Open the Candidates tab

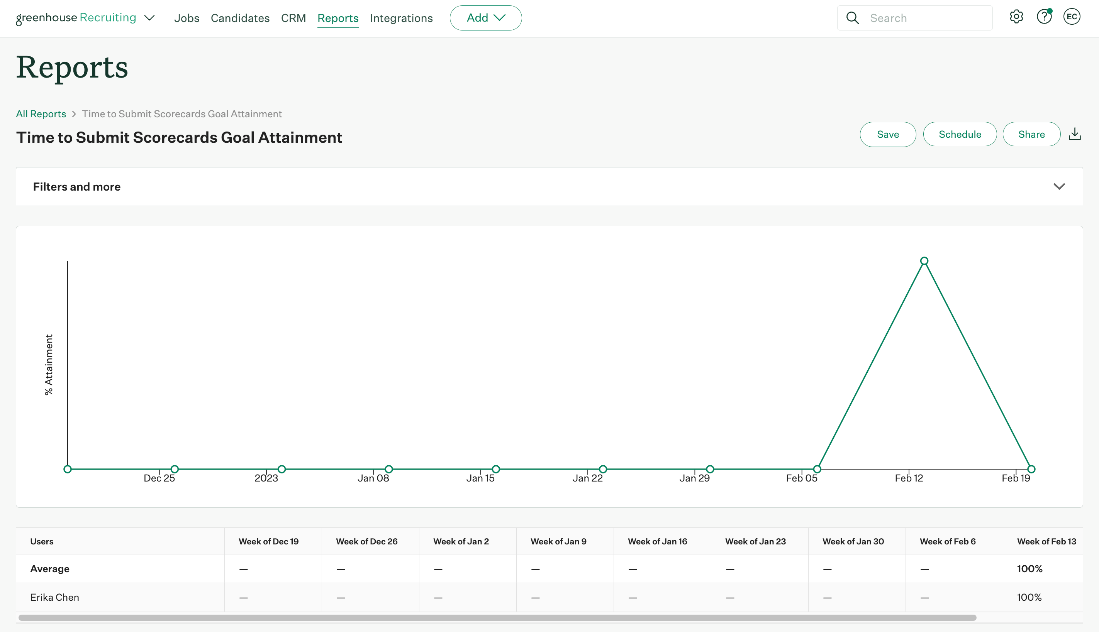(x=240, y=18)
